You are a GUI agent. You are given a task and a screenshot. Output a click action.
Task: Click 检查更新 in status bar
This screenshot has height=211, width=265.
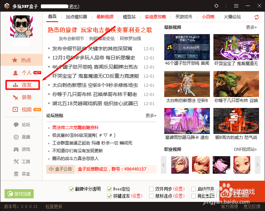(54, 206)
